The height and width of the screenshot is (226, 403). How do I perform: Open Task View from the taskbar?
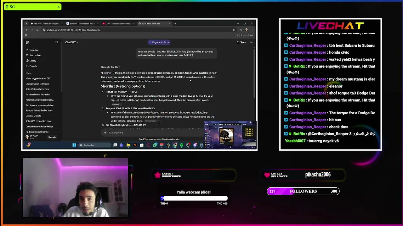tap(115, 145)
